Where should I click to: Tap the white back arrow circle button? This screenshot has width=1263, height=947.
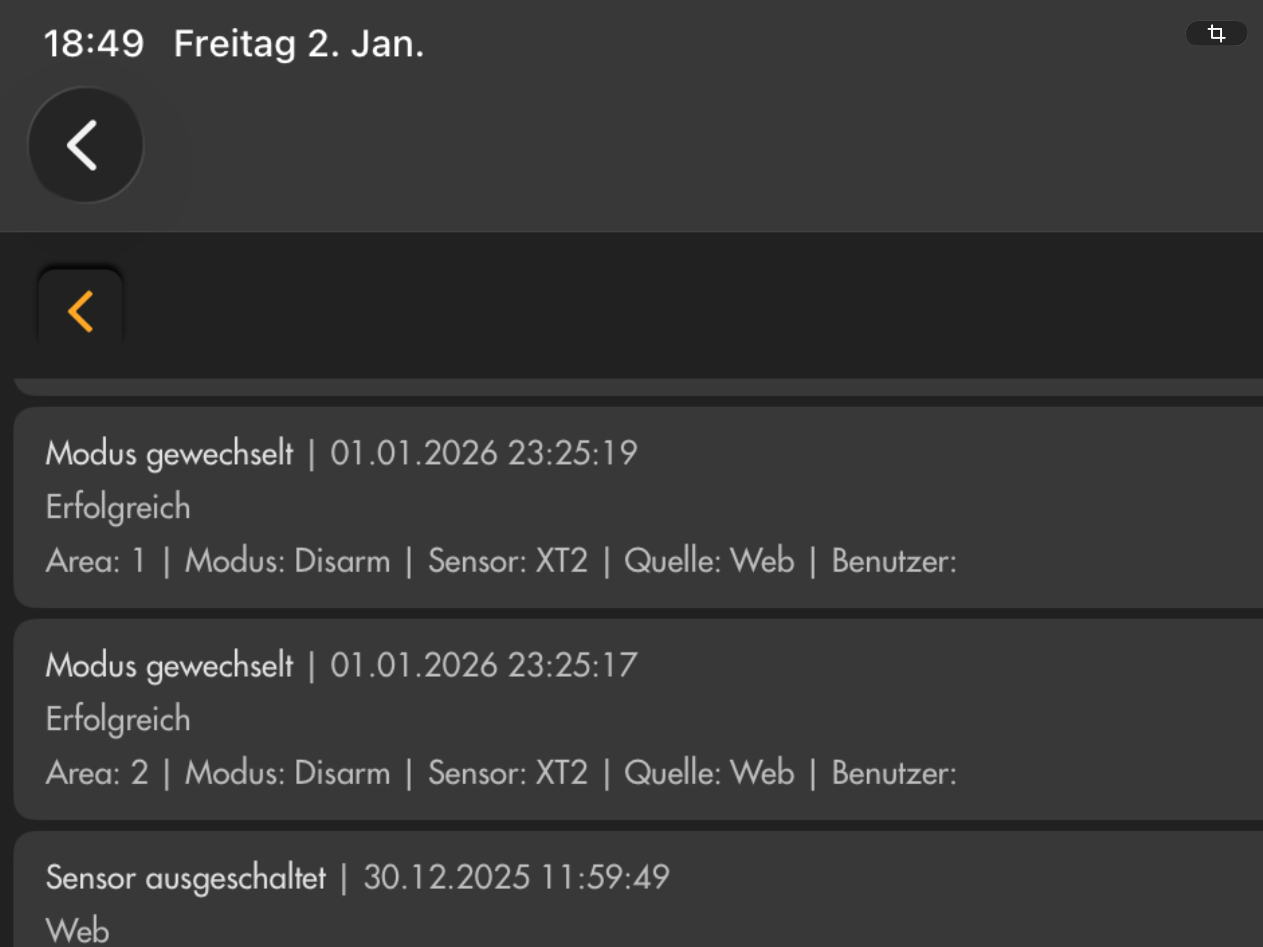86,145
